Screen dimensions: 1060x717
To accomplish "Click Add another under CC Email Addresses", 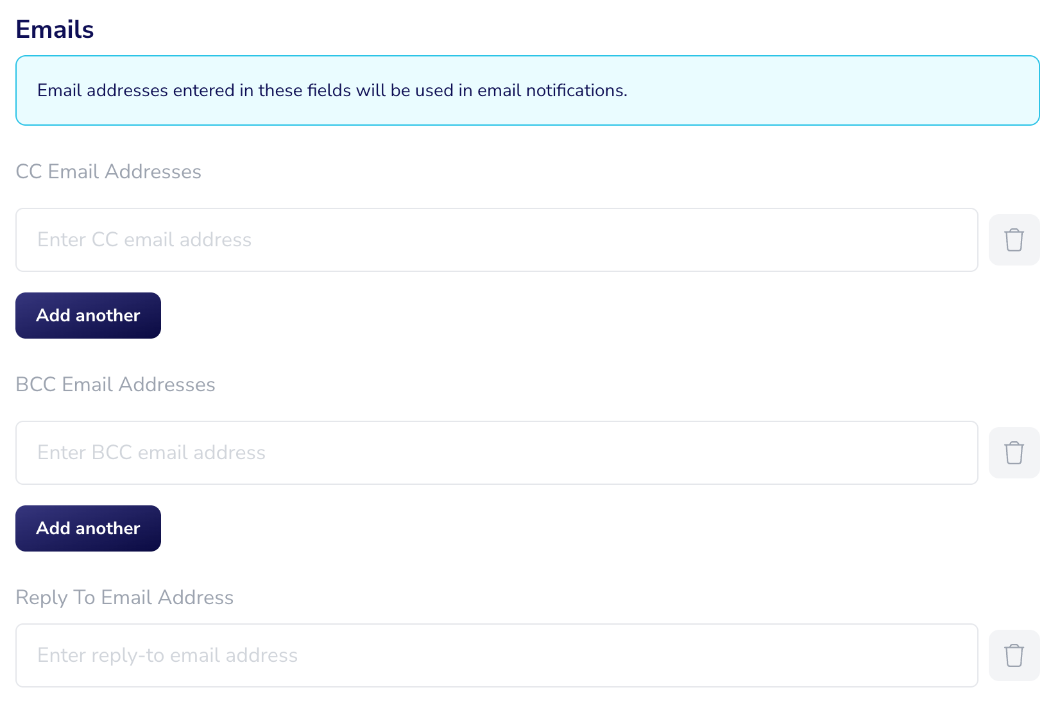I will 88,316.
